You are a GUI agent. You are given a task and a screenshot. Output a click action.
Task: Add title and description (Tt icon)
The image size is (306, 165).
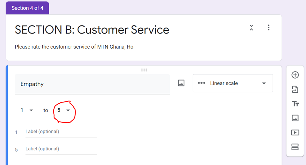tap(295, 104)
